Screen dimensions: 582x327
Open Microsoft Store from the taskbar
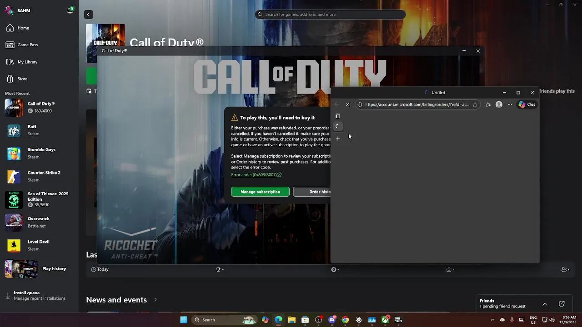pyautogui.click(x=305, y=320)
